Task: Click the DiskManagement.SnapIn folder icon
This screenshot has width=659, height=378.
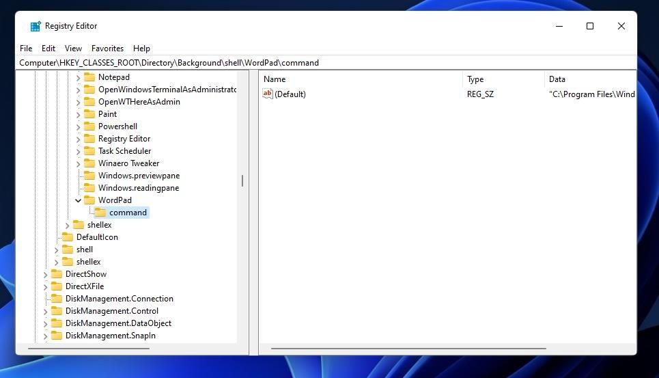Action: 56,336
